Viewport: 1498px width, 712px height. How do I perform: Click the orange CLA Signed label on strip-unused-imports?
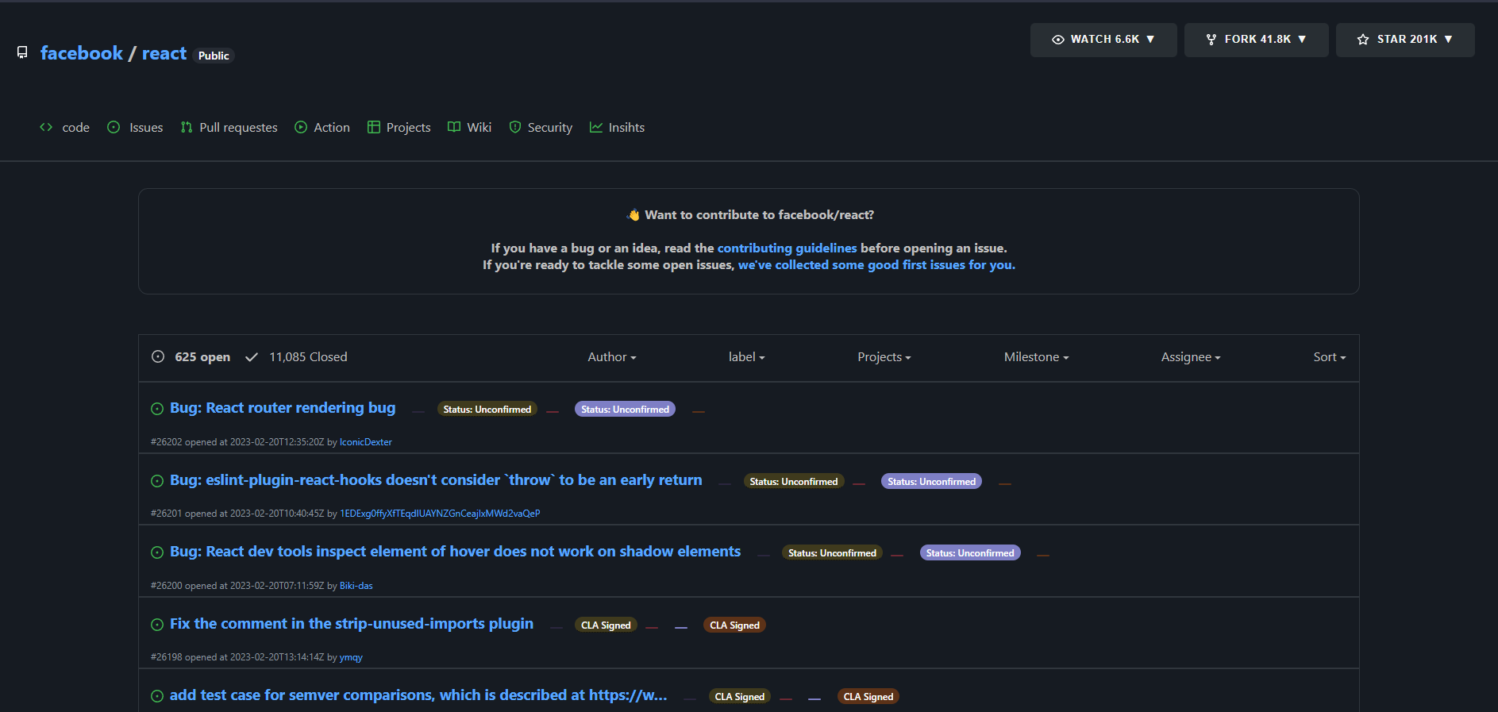(x=734, y=625)
